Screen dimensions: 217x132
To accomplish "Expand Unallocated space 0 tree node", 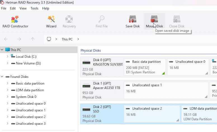I will (x=8, y=104).
